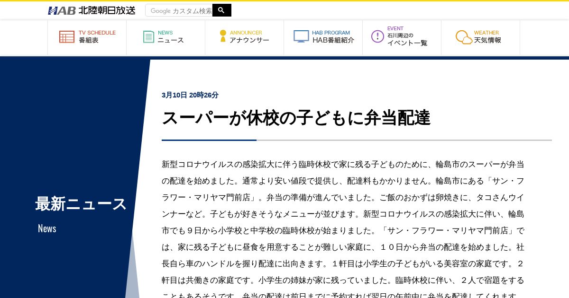Screen dimensions: 569x298
Task: Click the HAB 北陸朝日放送 logo
Action: coord(92,10)
